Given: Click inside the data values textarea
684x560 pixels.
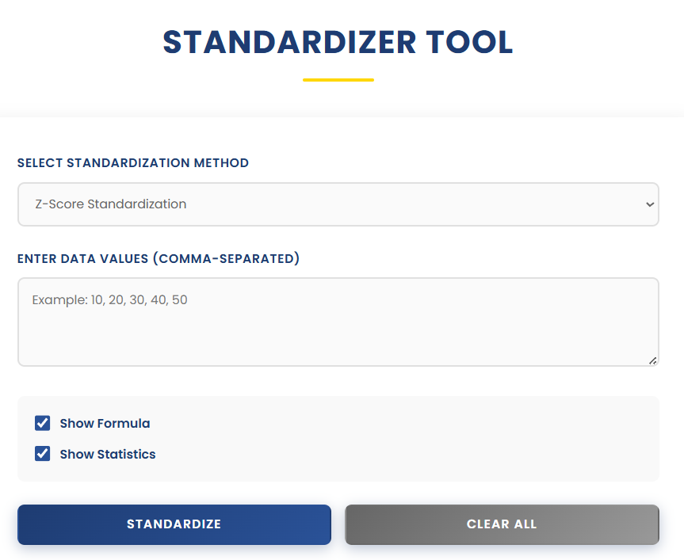Looking at the screenshot, I should click(338, 322).
